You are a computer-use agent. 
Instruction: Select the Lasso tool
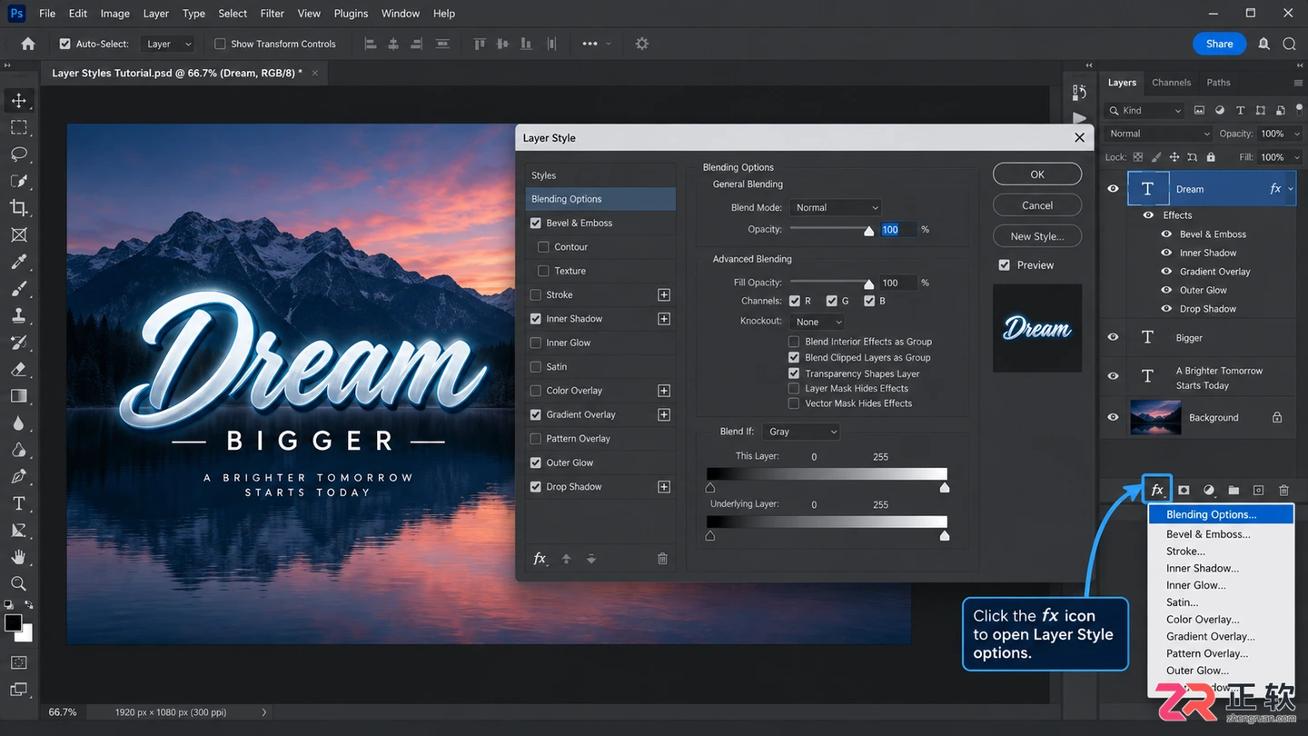point(18,154)
